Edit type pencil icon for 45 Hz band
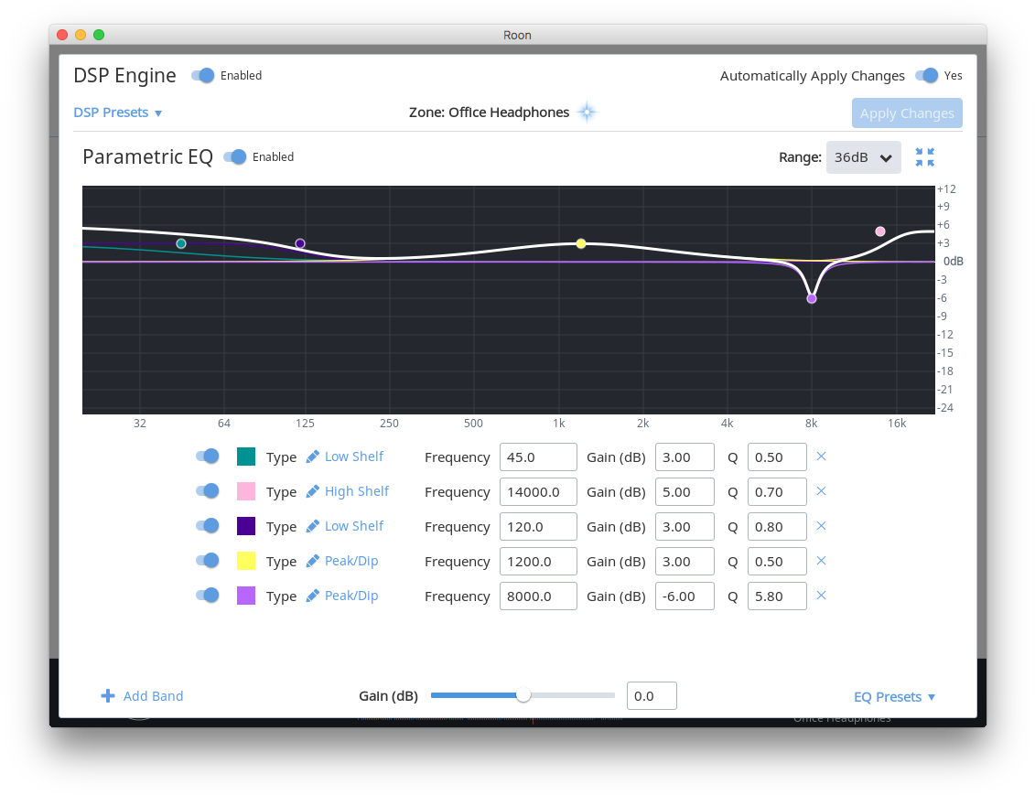 pos(313,457)
